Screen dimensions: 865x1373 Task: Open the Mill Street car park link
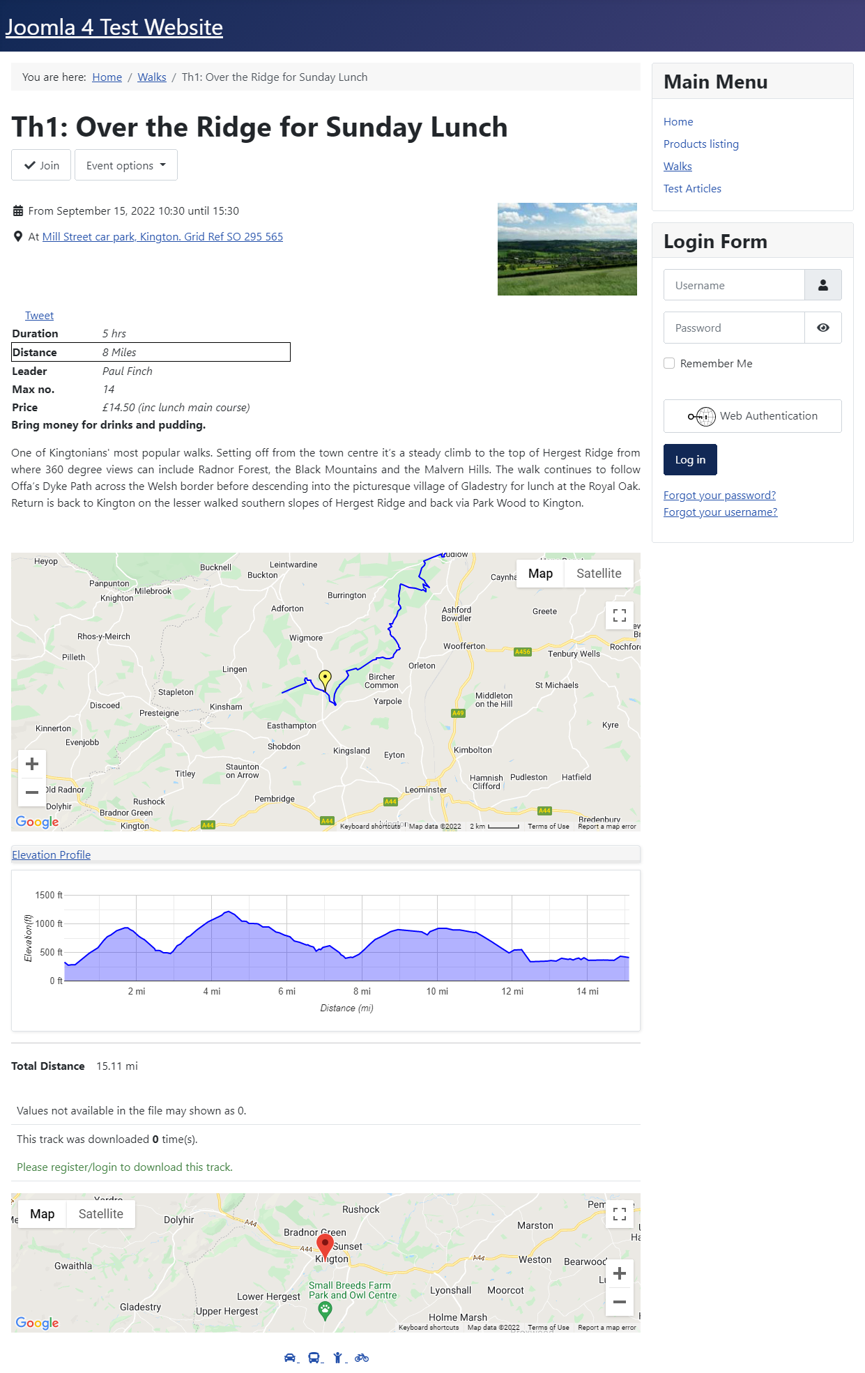(x=162, y=236)
